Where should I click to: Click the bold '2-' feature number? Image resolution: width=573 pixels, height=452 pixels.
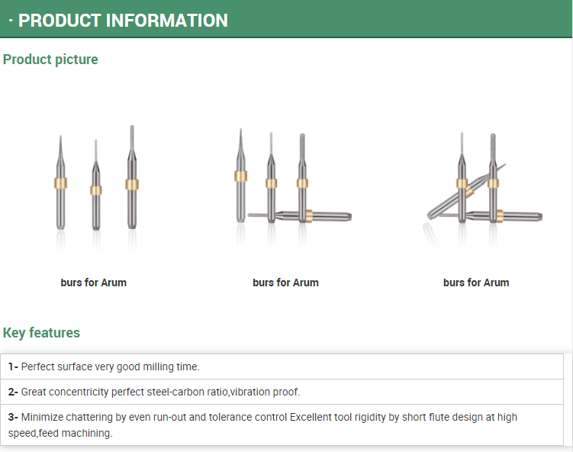click(13, 392)
